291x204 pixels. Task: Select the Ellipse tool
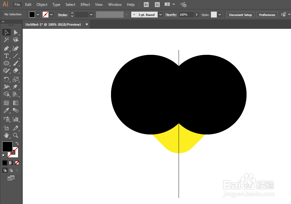pos(6,63)
